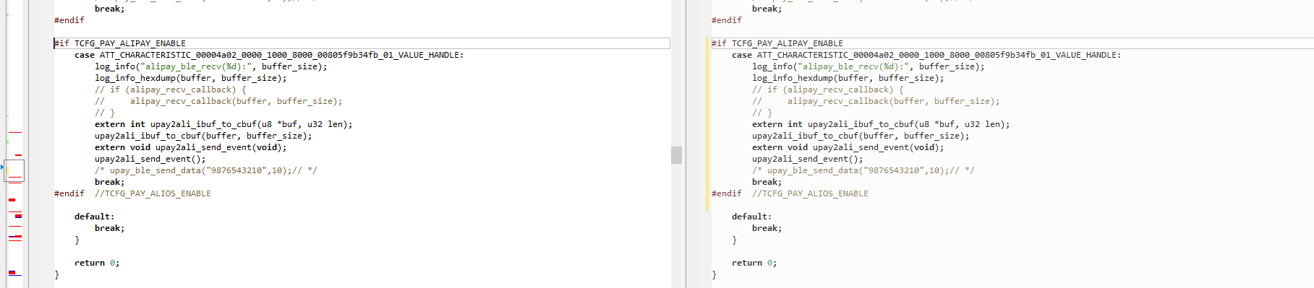Click the 'upay2ali_ibuf_to_cbuf(buffer, buffer_size);' call in left pane

click(x=203, y=136)
